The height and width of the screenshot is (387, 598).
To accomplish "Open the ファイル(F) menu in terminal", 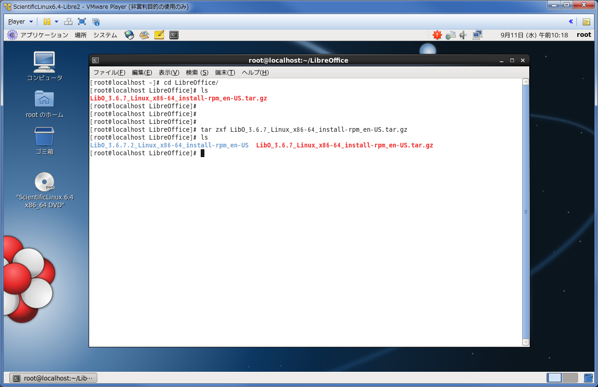I will pos(109,73).
